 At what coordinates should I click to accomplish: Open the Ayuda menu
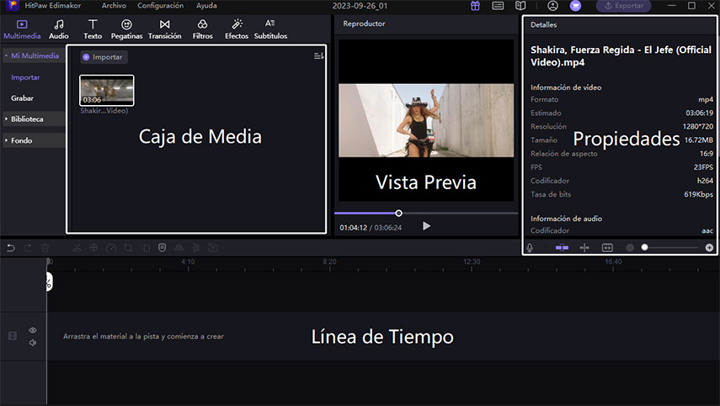[206, 6]
